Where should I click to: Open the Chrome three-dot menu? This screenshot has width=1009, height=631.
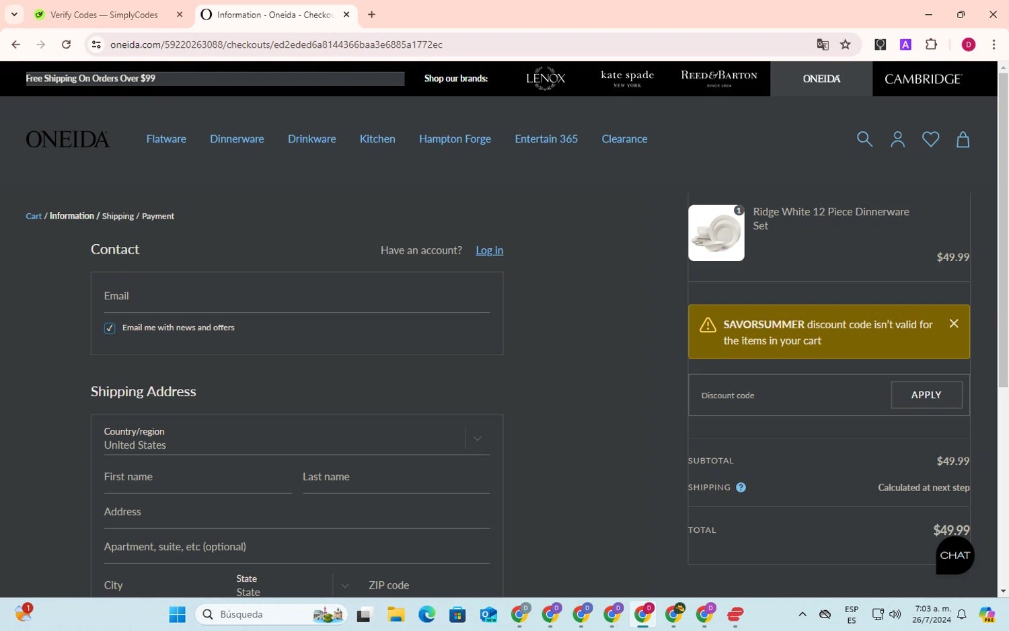[994, 44]
